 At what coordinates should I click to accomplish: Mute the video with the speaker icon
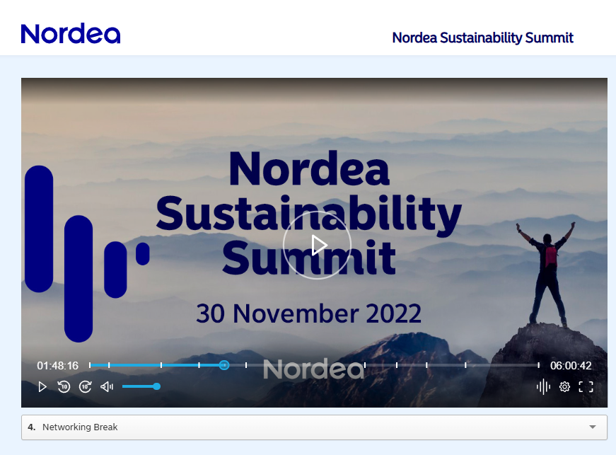click(107, 387)
